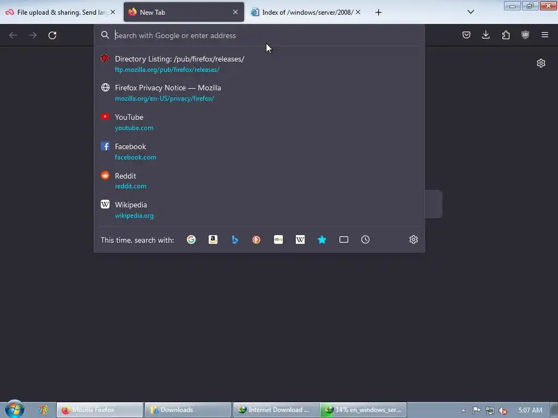This screenshot has width=558, height=418.
Task: Switch to File upload & sharing tab
Action: 60,12
